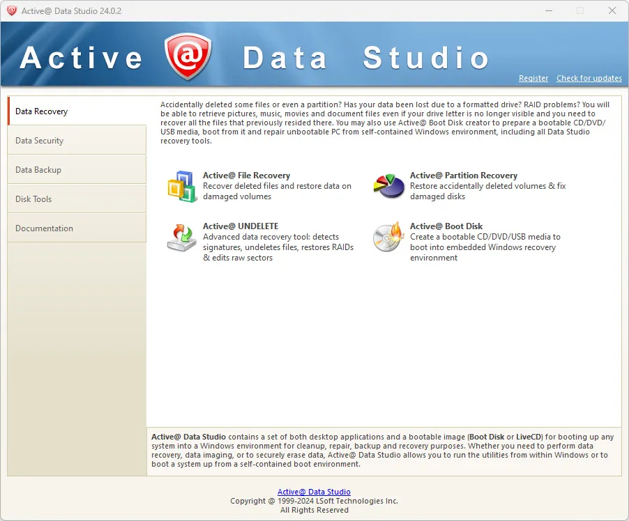
Task: Click the 'Copyright @ 1999-2024 LSoft Technologies Inc.' text
Action: pyautogui.click(x=314, y=501)
